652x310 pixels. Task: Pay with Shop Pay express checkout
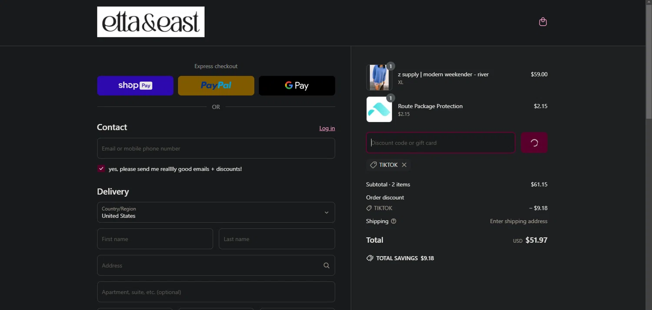(x=135, y=86)
